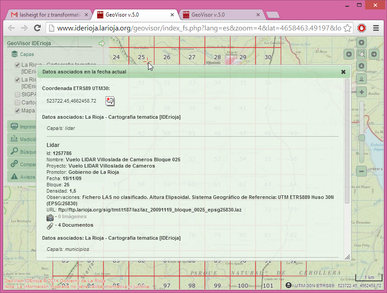Screen dimensions: 387x293
Task: Pan the map to the right
Action: 374,54
